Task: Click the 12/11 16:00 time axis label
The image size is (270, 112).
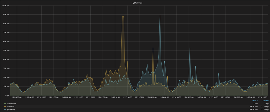Action: point(78,97)
